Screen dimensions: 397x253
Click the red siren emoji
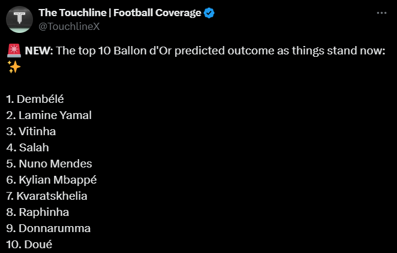14,51
